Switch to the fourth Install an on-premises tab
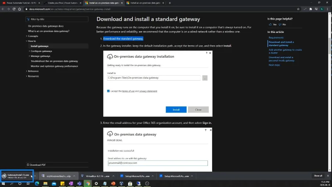The width and height of the screenshot is (332, 187). click(x=145, y=3)
